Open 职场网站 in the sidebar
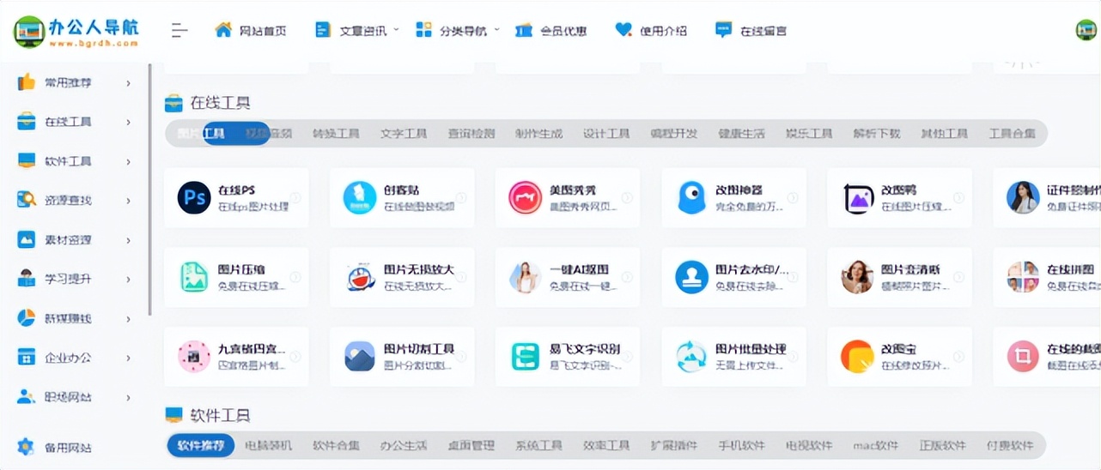 point(68,398)
